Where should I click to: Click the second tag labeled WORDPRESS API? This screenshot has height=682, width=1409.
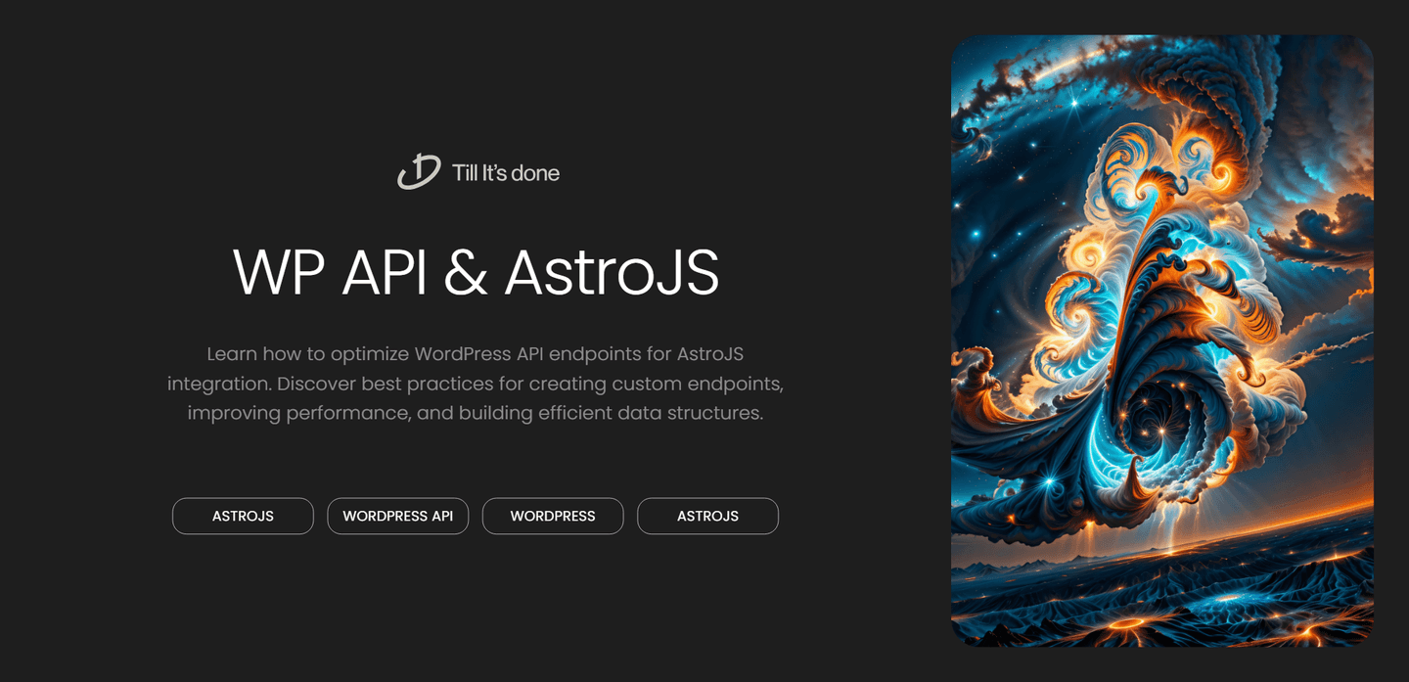click(397, 516)
